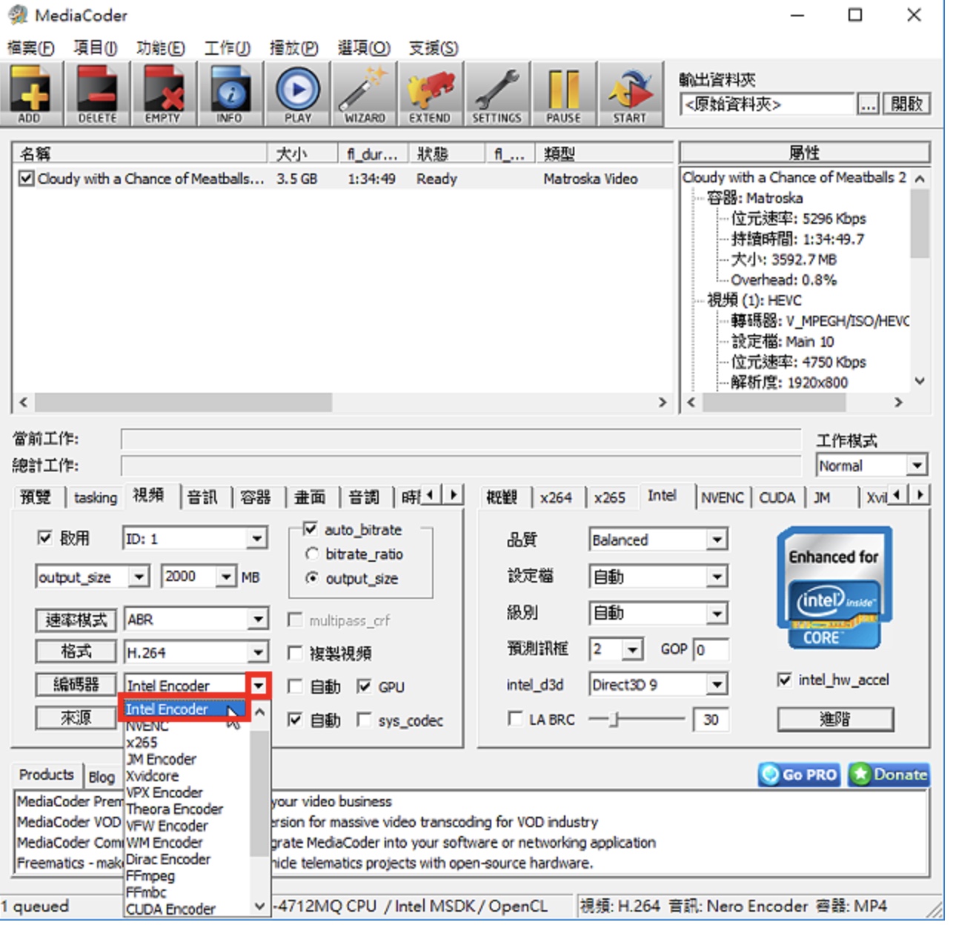Toggle the 啟用 video checkbox
Viewport: 956px width, 925px height.
coord(44,537)
